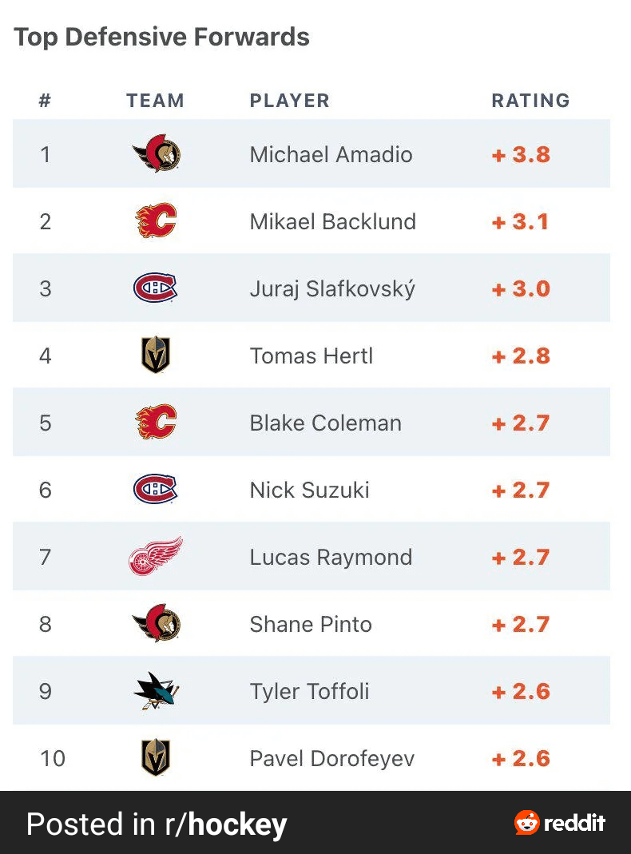This screenshot has width=631, height=854.
Task: Click the Canadiens logo next to Nick Suzuki
Action: coord(156,490)
